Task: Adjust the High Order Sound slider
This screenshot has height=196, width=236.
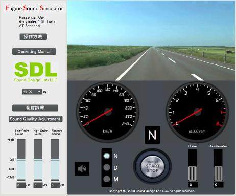Action: [x=38, y=160]
